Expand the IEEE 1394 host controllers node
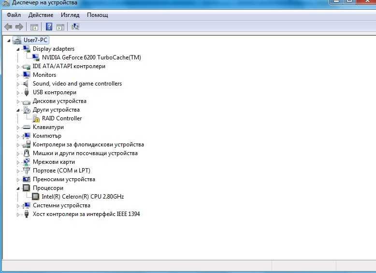The width and height of the screenshot is (376, 273). pos(18,215)
